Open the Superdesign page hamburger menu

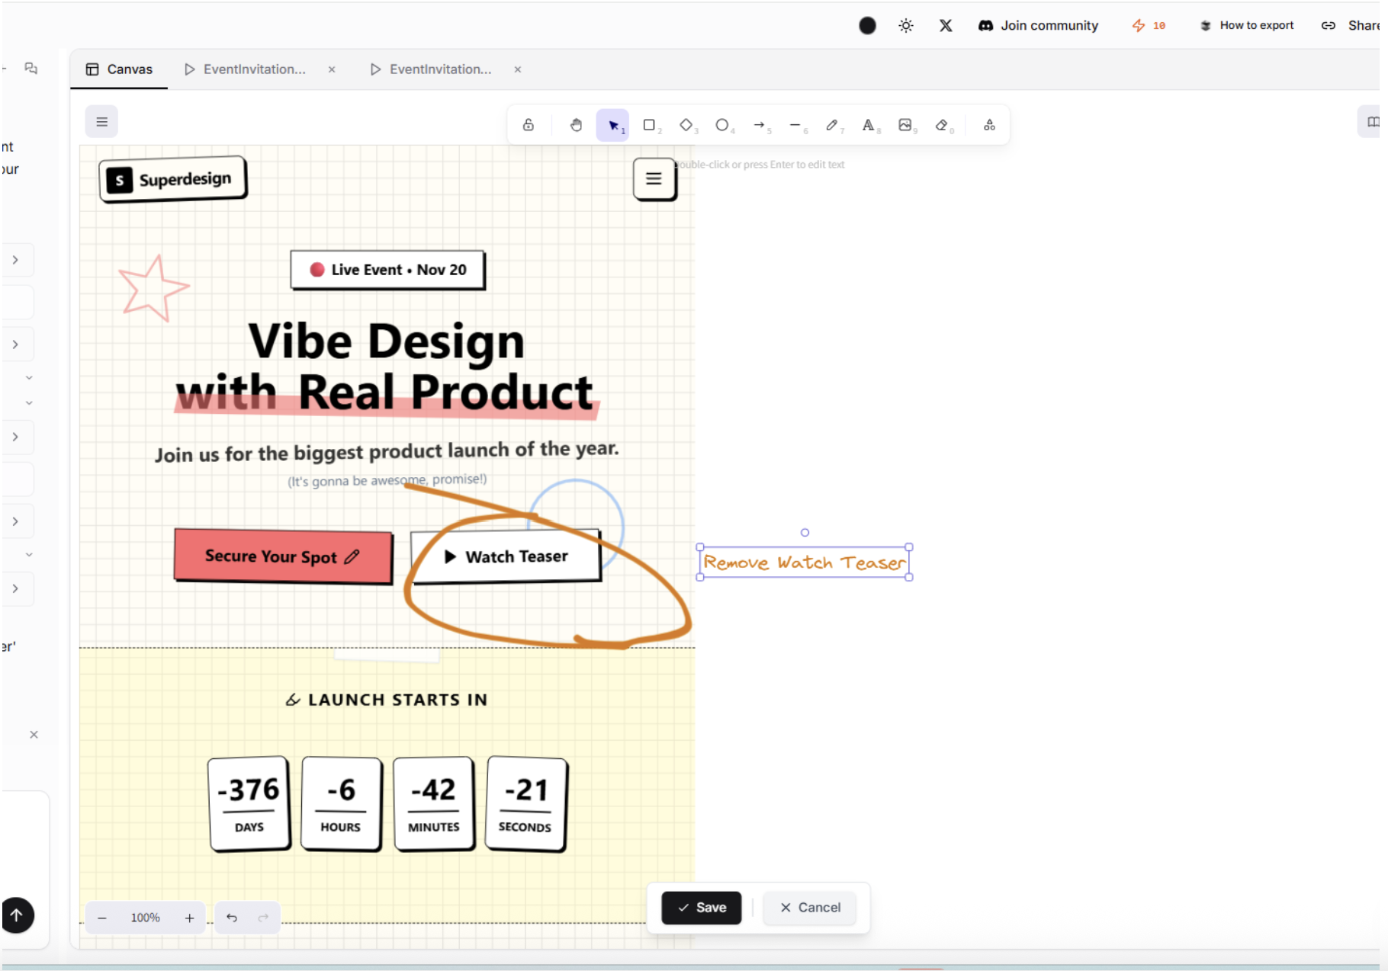tap(654, 179)
